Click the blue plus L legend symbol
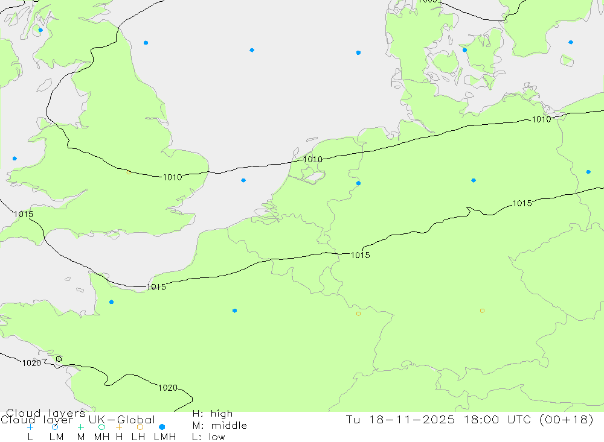604x442 pixels. (x=30, y=427)
